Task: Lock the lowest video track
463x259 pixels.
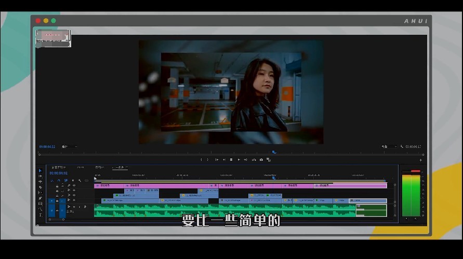Action: click(x=57, y=200)
